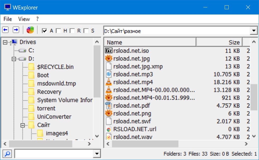This screenshot has height=160, width=259.
Task: Open the View menu
Action: (x=24, y=19)
